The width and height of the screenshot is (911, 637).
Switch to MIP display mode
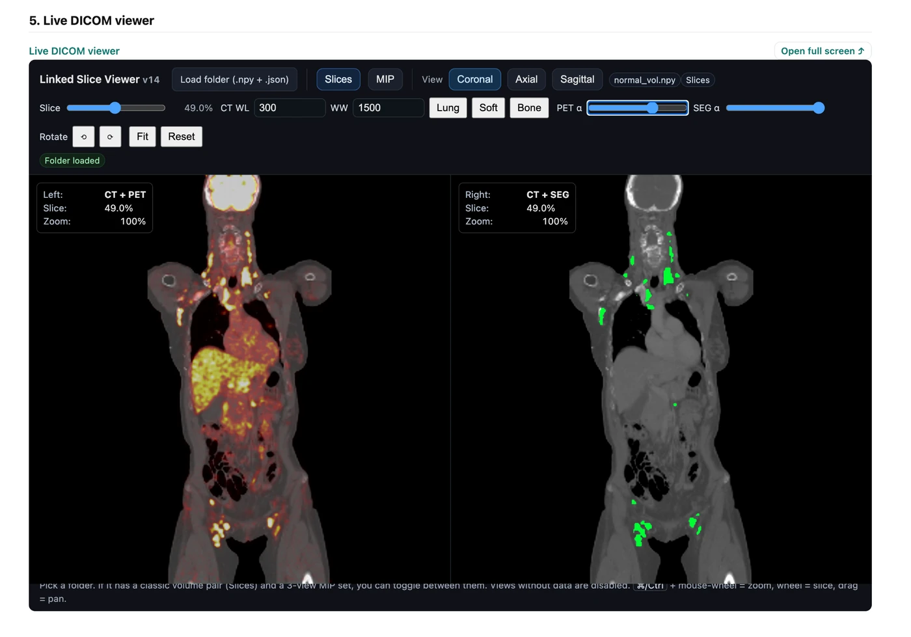[385, 79]
